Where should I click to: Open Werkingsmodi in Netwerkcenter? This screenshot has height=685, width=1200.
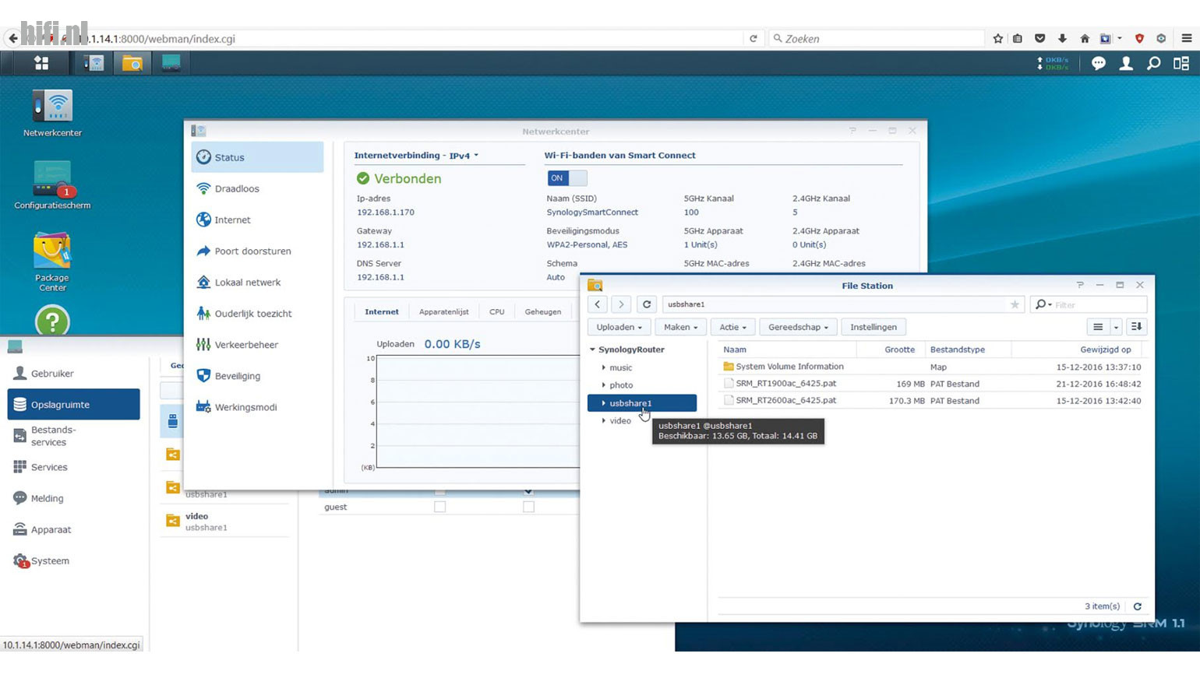(257, 406)
